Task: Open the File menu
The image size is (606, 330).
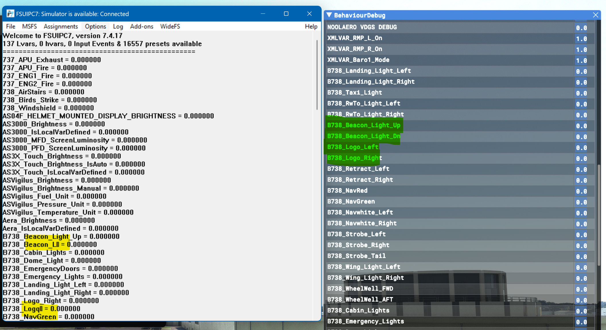Action: [11, 26]
